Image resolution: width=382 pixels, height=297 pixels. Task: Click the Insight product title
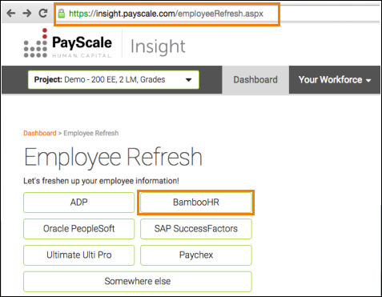click(x=158, y=46)
